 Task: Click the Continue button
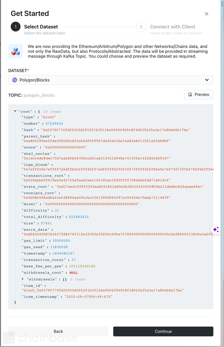point(163,331)
